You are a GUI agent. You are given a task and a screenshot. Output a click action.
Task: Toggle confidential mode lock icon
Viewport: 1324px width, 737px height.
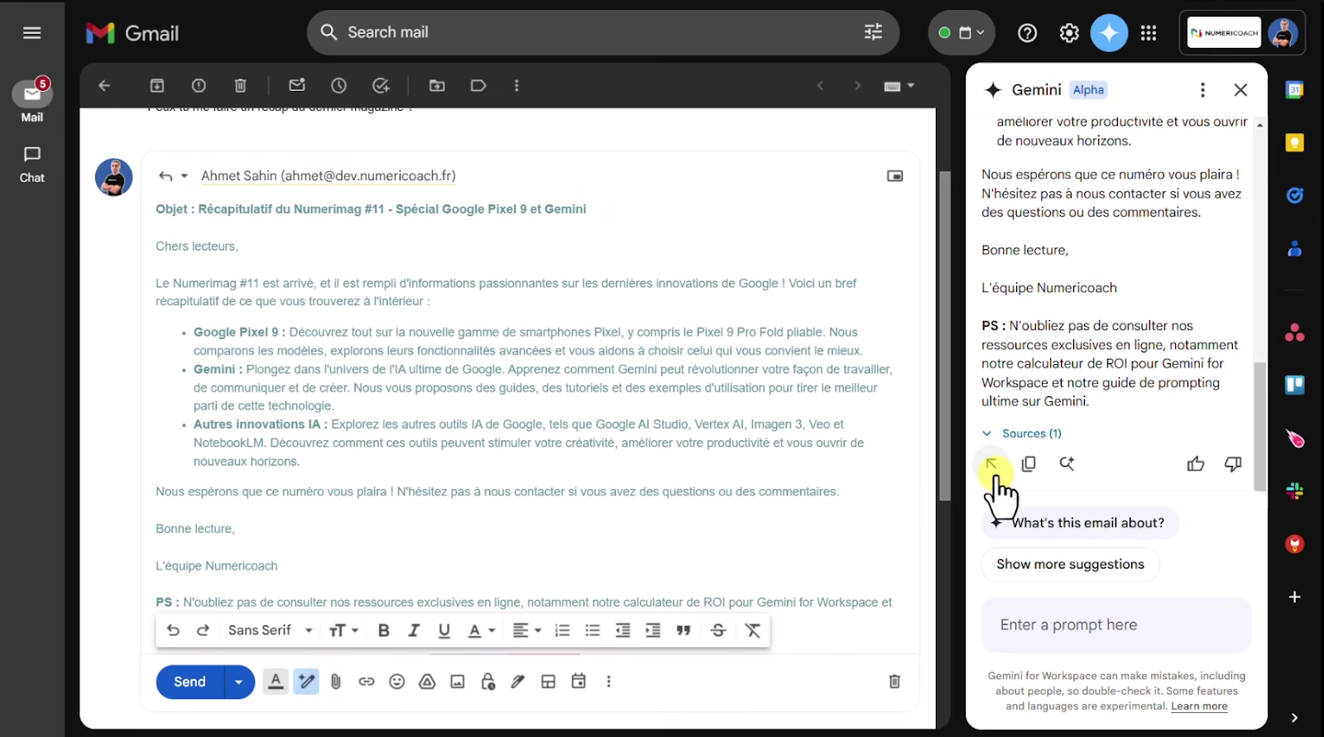point(488,682)
